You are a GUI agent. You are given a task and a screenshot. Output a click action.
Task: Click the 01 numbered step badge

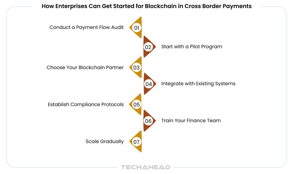(136, 28)
